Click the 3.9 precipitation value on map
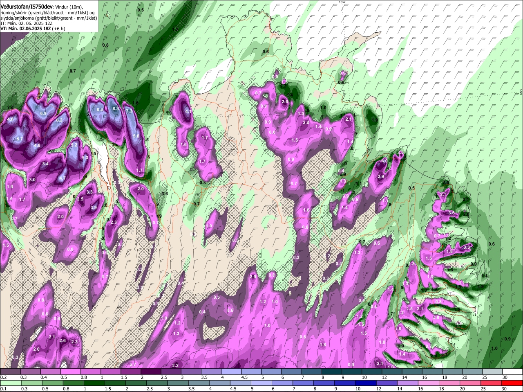523x392 pixels. (x=94, y=208)
